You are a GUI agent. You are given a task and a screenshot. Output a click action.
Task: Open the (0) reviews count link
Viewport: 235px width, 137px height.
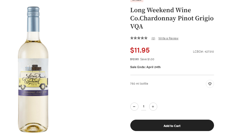click(x=153, y=38)
